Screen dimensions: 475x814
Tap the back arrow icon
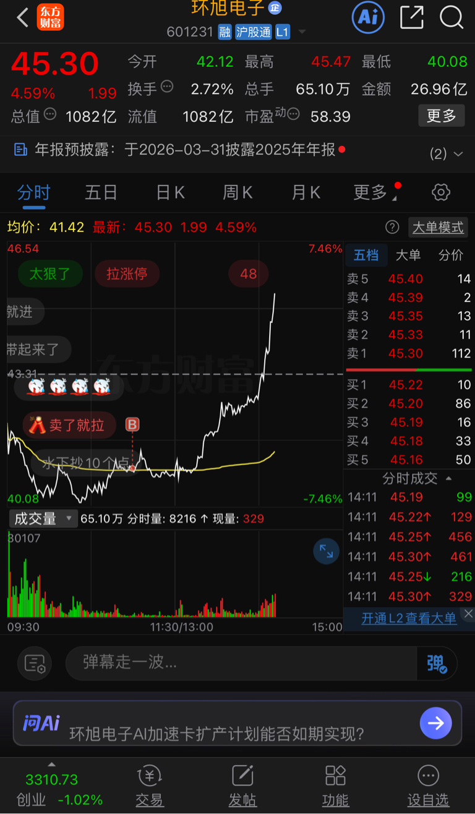(23, 17)
